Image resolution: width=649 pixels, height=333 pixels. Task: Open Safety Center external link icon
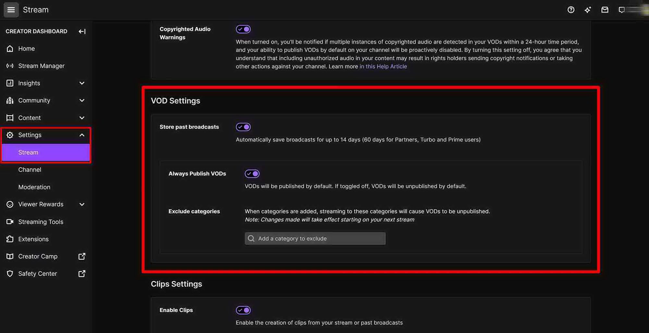pyautogui.click(x=82, y=274)
